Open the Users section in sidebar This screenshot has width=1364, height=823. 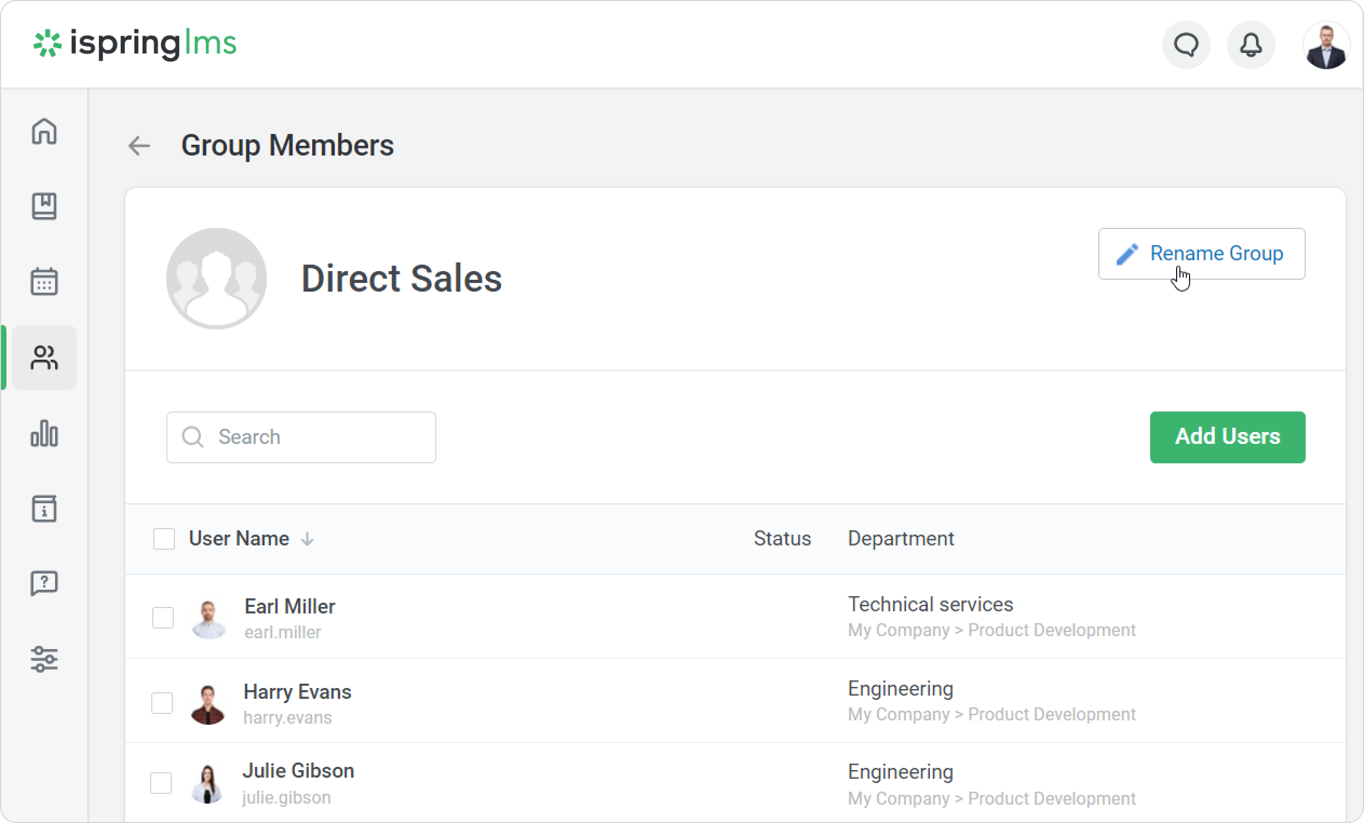click(44, 357)
